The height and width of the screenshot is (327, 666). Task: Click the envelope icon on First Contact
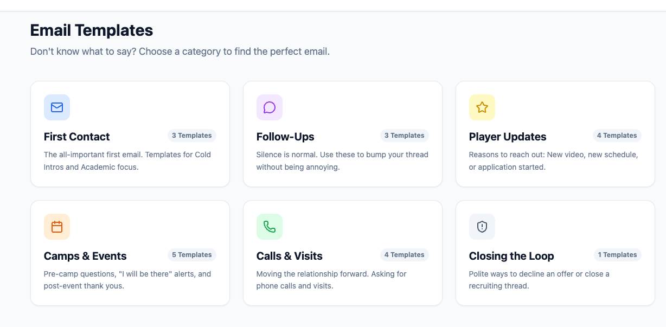(x=57, y=107)
